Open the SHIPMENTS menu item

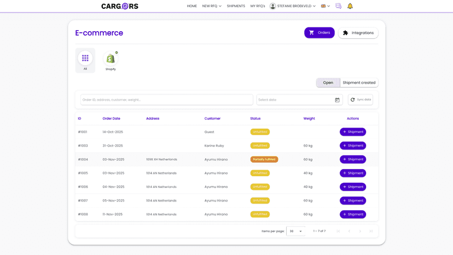pos(236,6)
